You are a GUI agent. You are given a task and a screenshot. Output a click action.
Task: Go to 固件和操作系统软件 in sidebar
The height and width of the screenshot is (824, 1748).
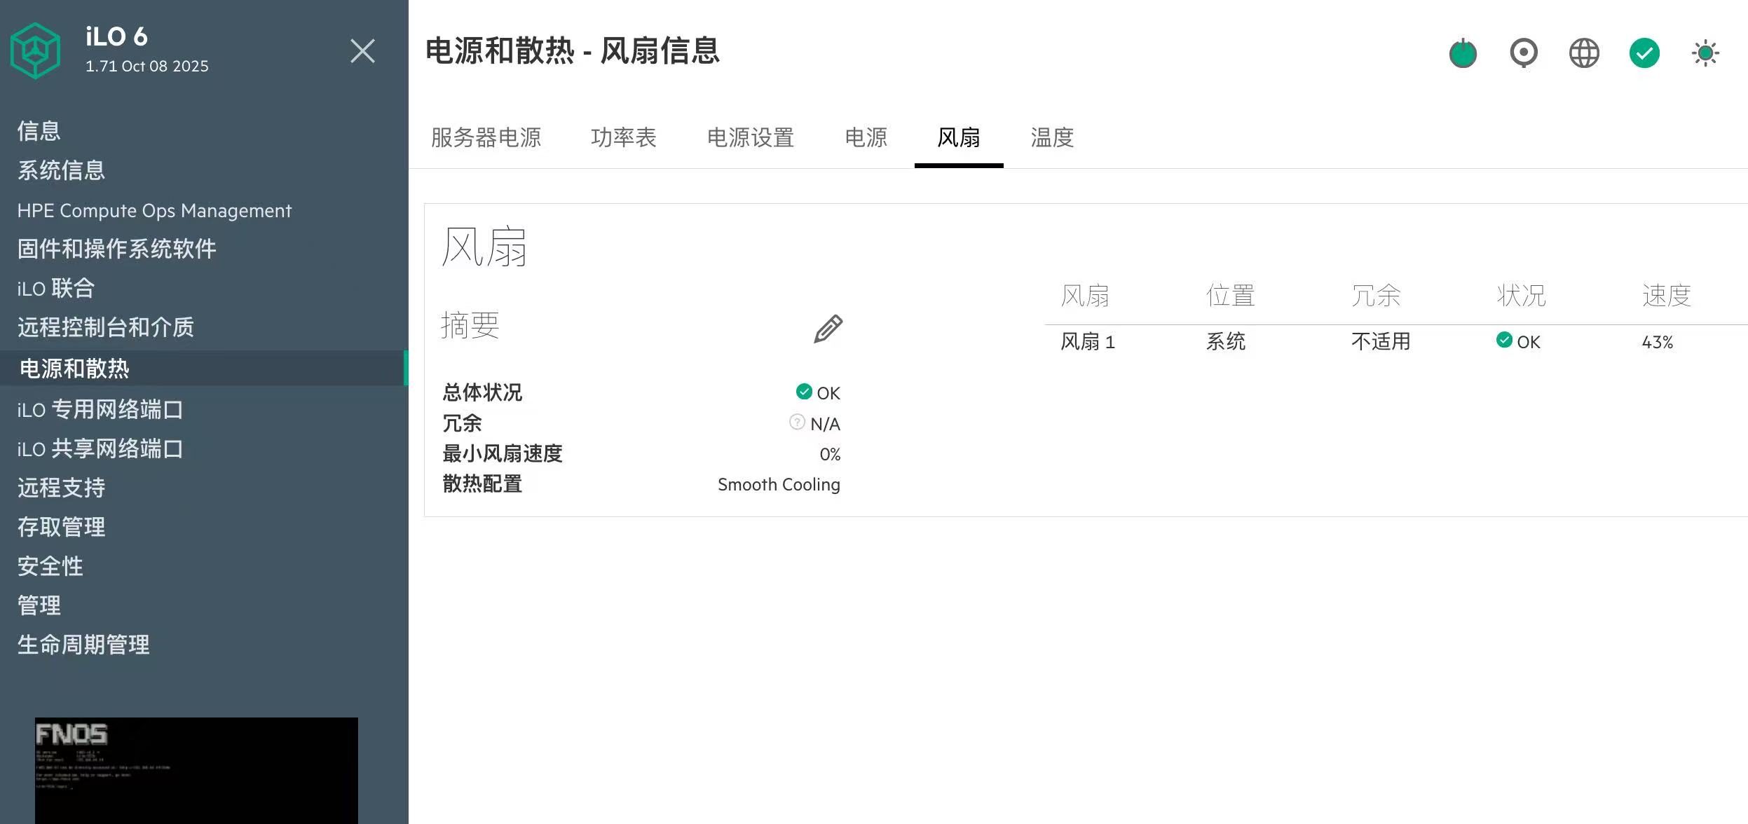116,249
